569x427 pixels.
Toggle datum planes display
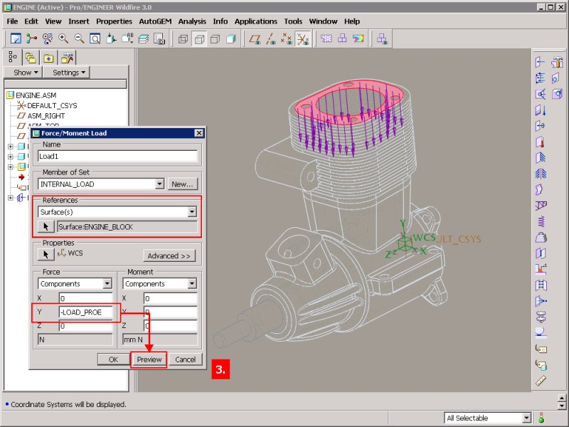pyautogui.click(x=255, y=39)
